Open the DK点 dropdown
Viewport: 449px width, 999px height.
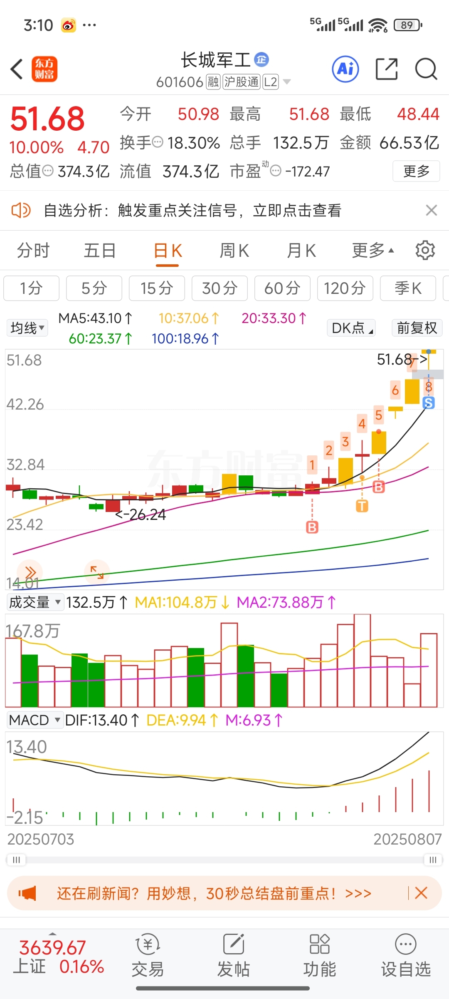(x=351, y=328)
